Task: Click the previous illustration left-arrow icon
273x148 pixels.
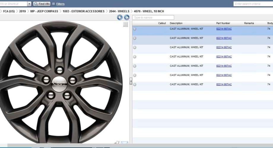Action: click(120, 17)
